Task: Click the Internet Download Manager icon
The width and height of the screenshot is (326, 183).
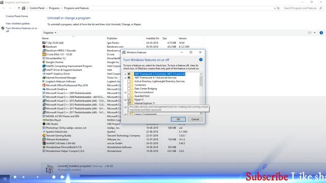Action: 44,78
